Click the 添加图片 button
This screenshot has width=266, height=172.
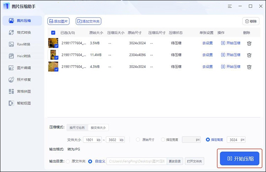tap(59, 21)
